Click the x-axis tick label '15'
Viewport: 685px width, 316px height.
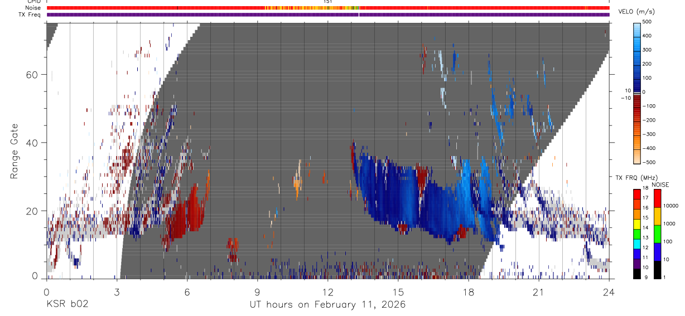point(398,291)
